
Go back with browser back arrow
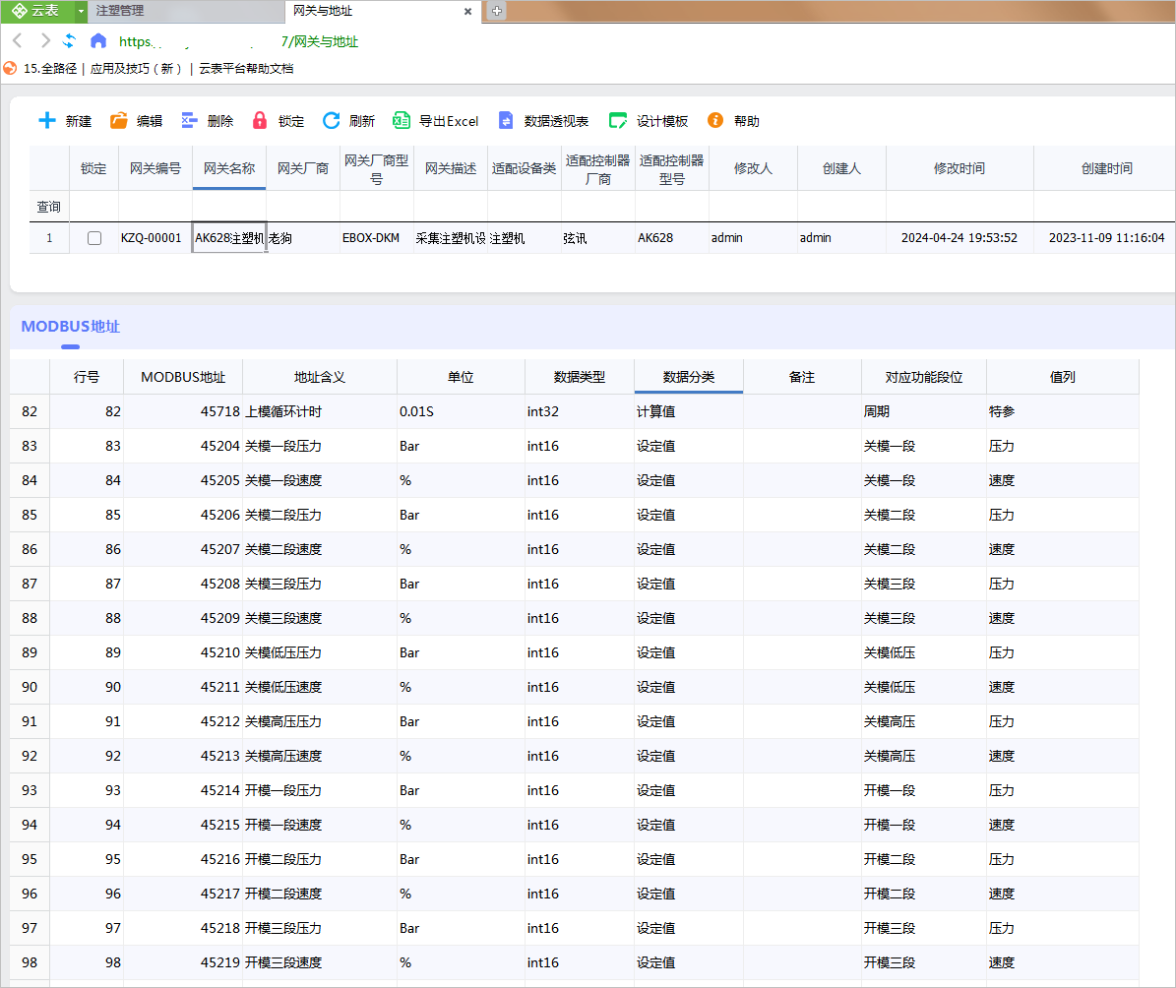click(18, 40)
